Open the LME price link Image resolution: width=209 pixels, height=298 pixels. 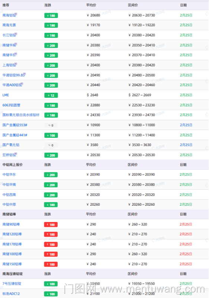pos(6,95)
